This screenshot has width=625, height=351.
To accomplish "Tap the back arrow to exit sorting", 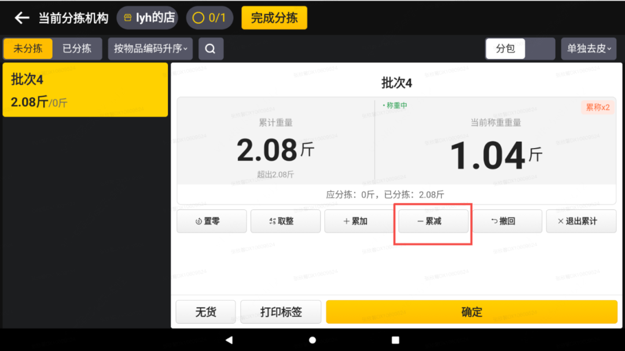I will point(21,17).
